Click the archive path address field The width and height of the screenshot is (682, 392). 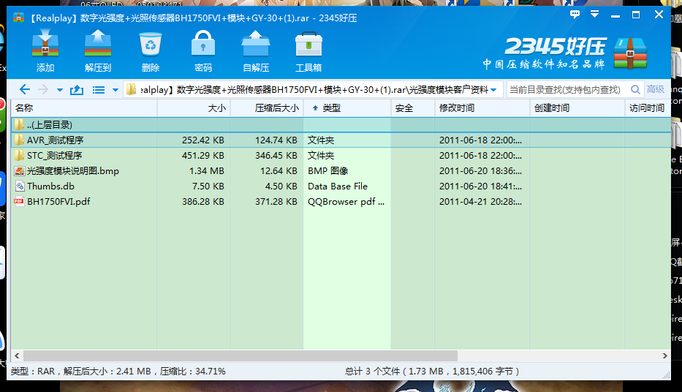pos(313,90)
